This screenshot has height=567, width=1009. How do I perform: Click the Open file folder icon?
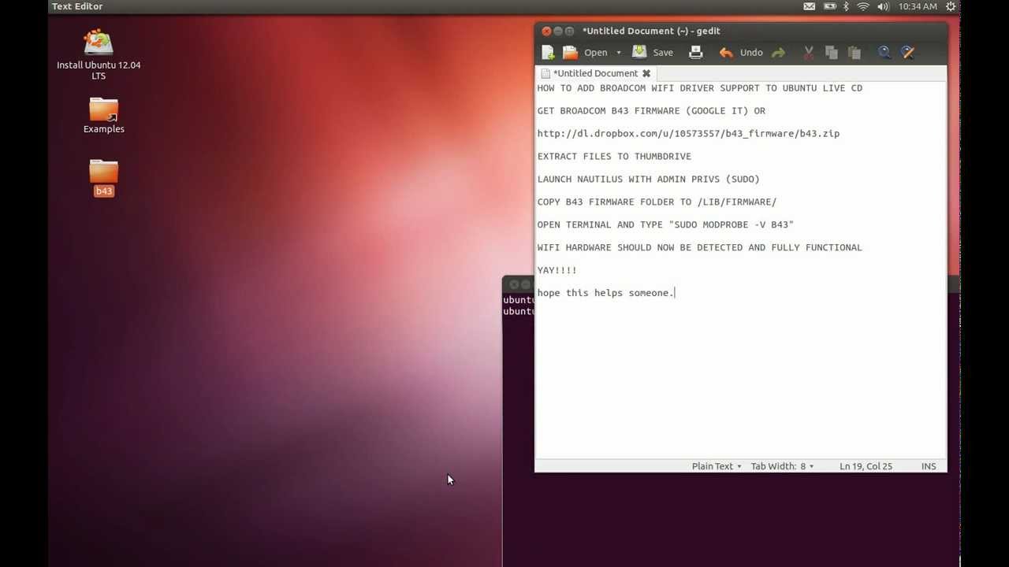tap(570, 53)
